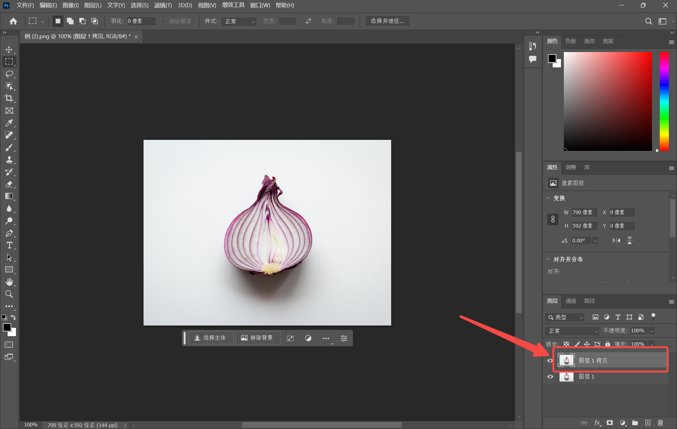
Task: Click the delete layer trash icon
Action: (x=660, y=423)
